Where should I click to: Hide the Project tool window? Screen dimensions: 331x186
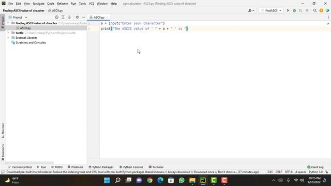84,17
